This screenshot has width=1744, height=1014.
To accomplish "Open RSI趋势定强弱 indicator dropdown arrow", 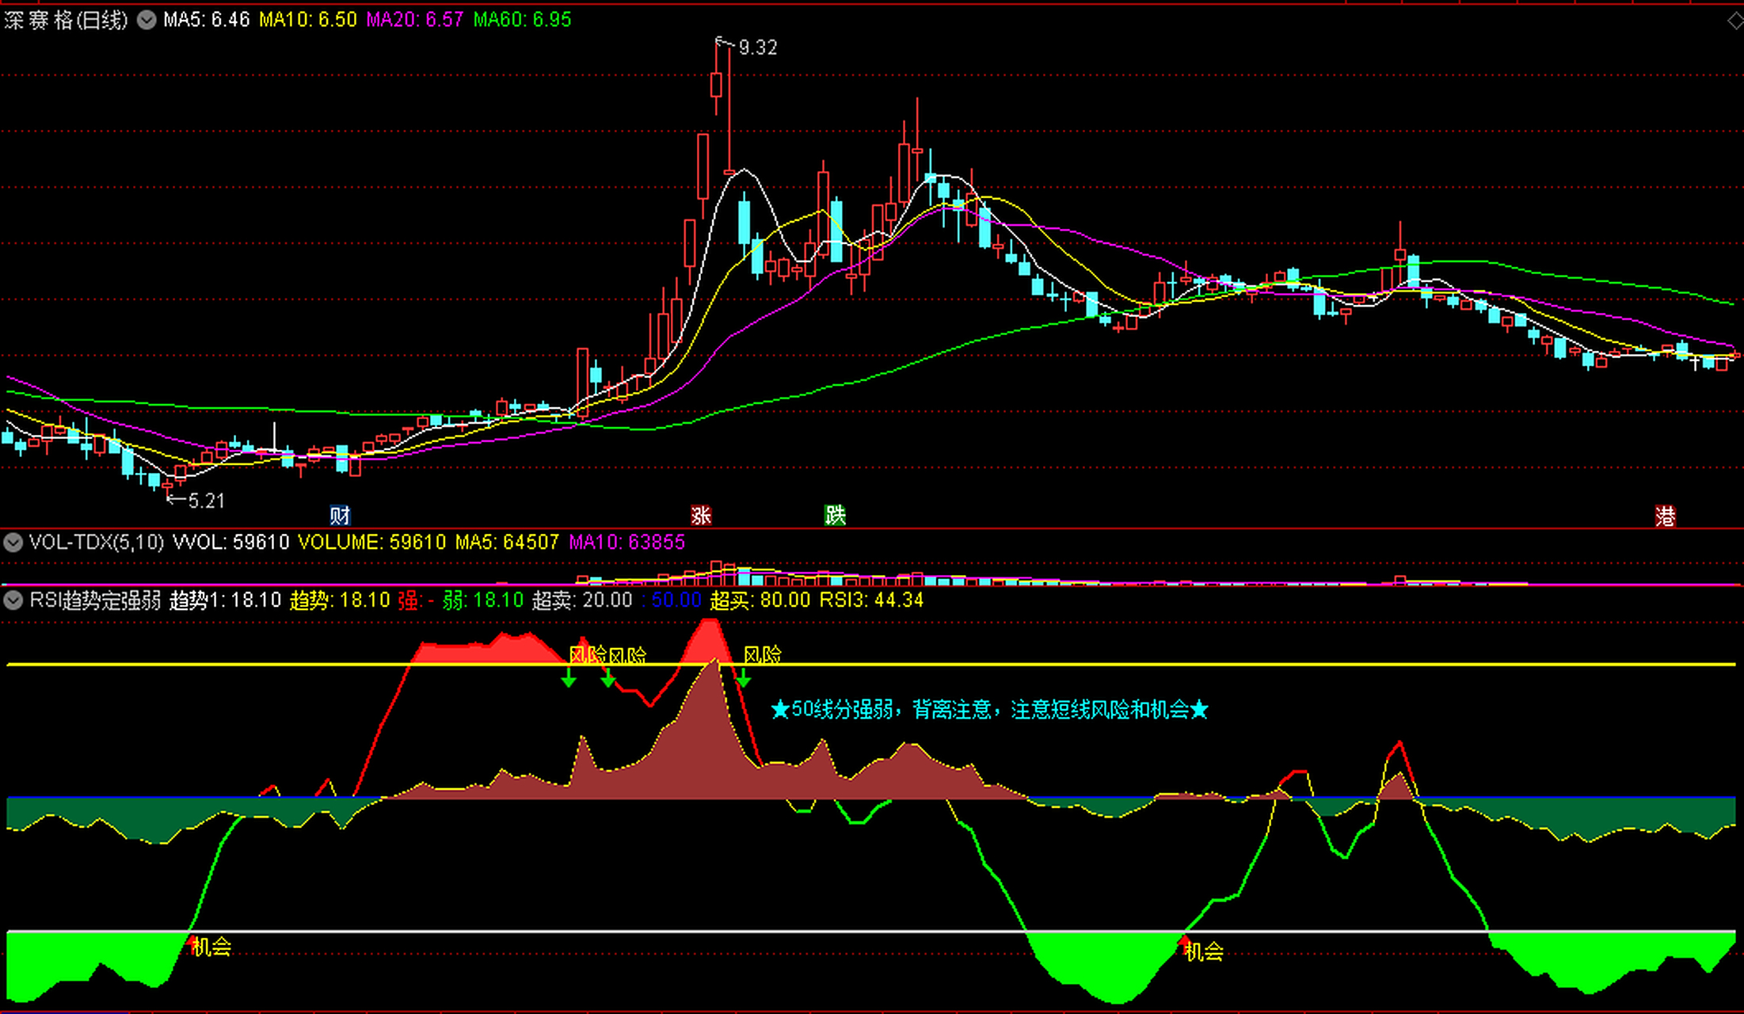I will pos(13,600).
